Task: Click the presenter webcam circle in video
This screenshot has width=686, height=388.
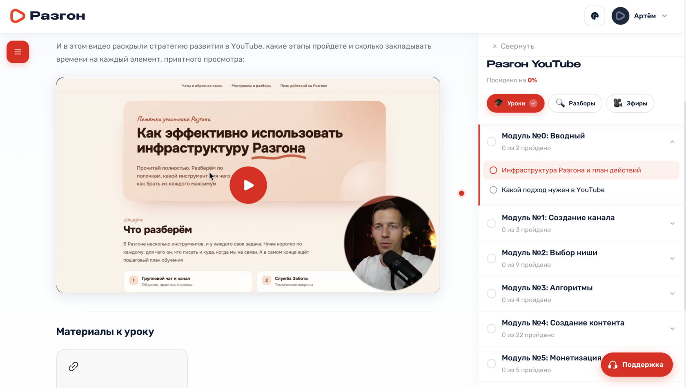Action: [x=390, y=243]
